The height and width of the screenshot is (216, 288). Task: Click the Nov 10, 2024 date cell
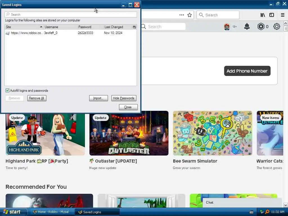click(x=113, y=33)
